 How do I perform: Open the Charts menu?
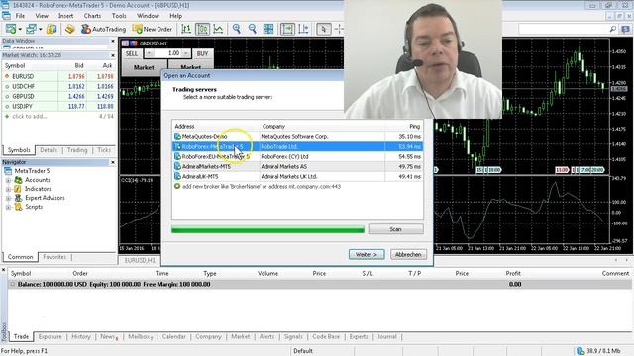tap(92, 16)
